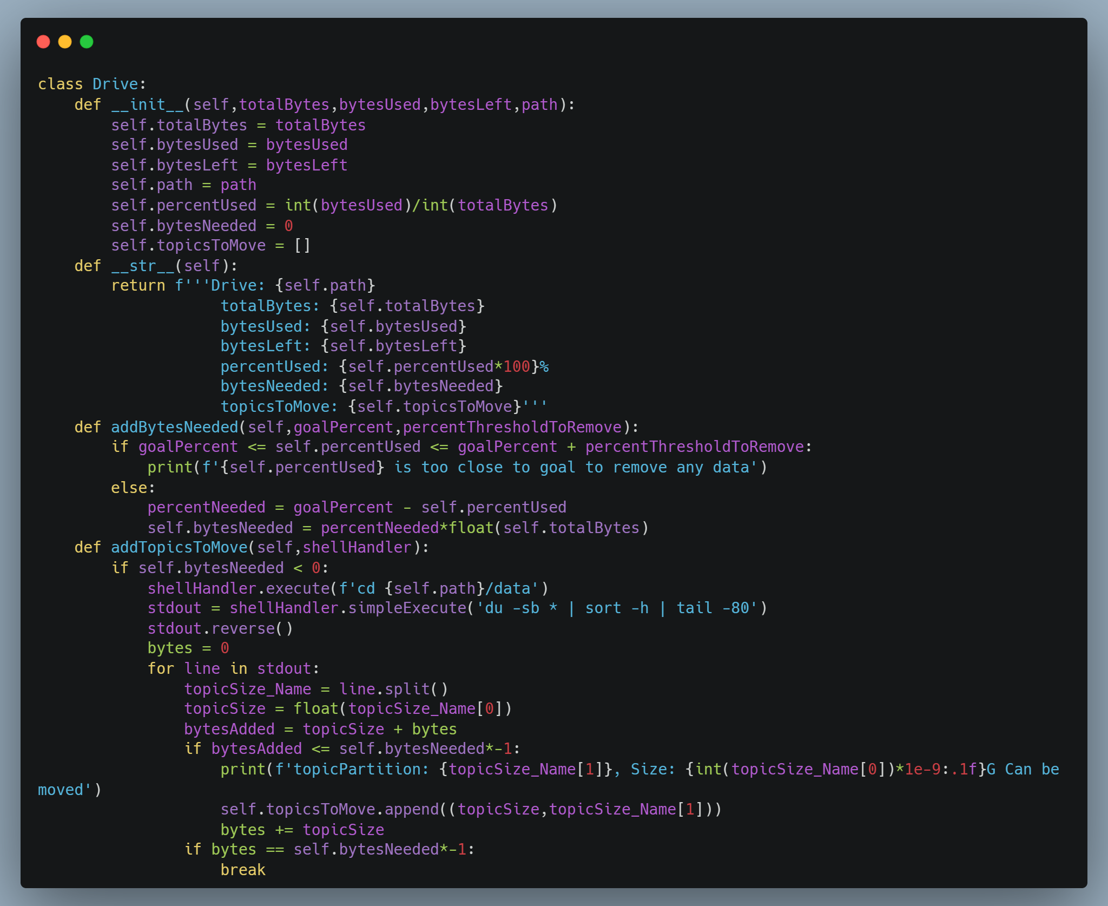Click the yellow minimize circle
1108x906 pixels.
tap(65, 41)
